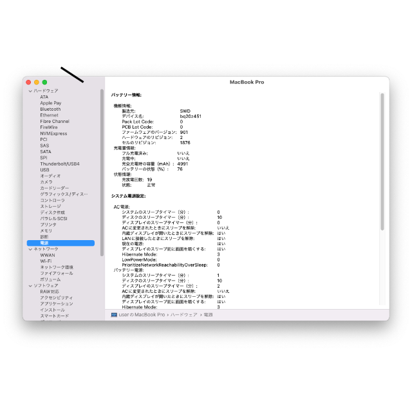The image size is (412, 412).
Task: Select ボリューム under ネットワーク
Action: click(50, 279)
